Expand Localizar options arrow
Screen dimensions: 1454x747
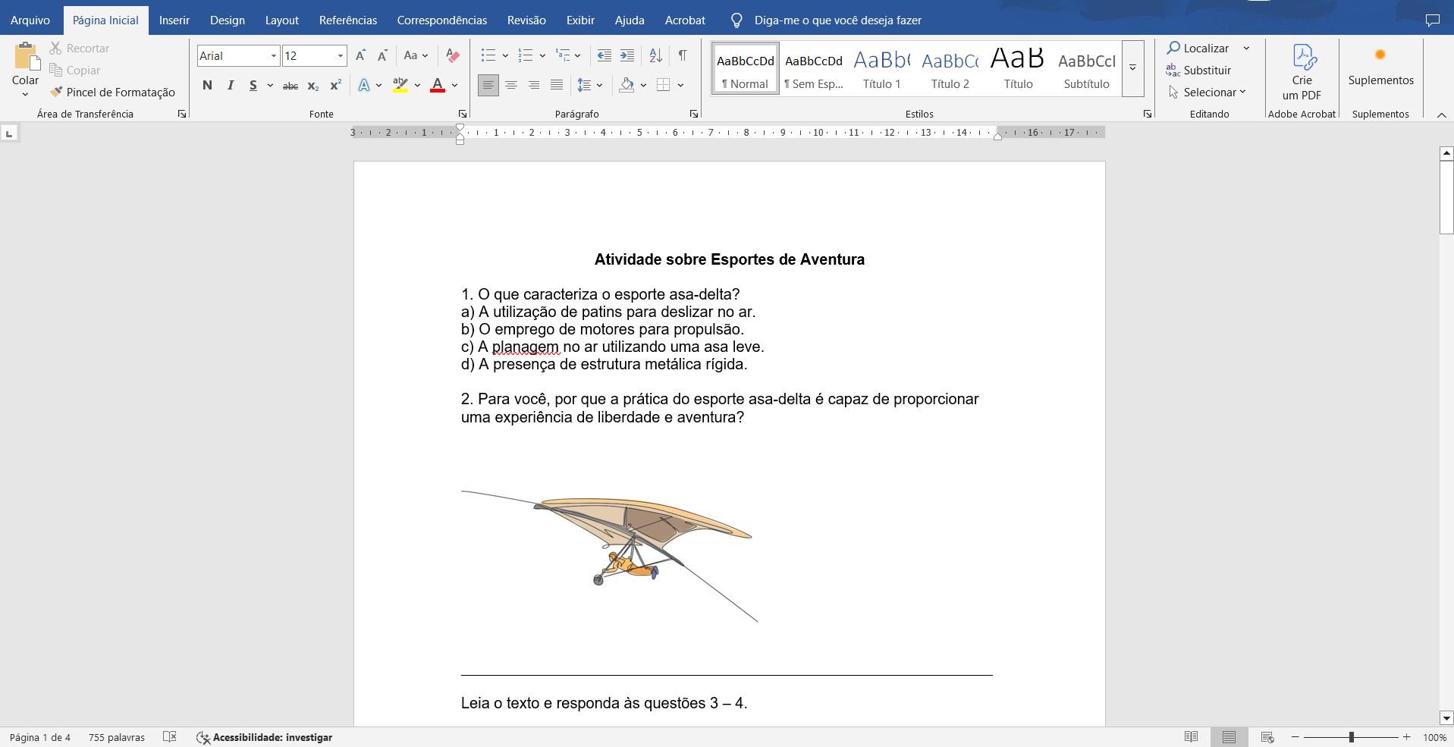click(1246, 48)
